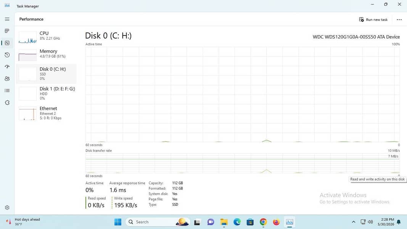Select Memory in performance list
The width and height of the screenshot is (407, 229).
(46, 55)
